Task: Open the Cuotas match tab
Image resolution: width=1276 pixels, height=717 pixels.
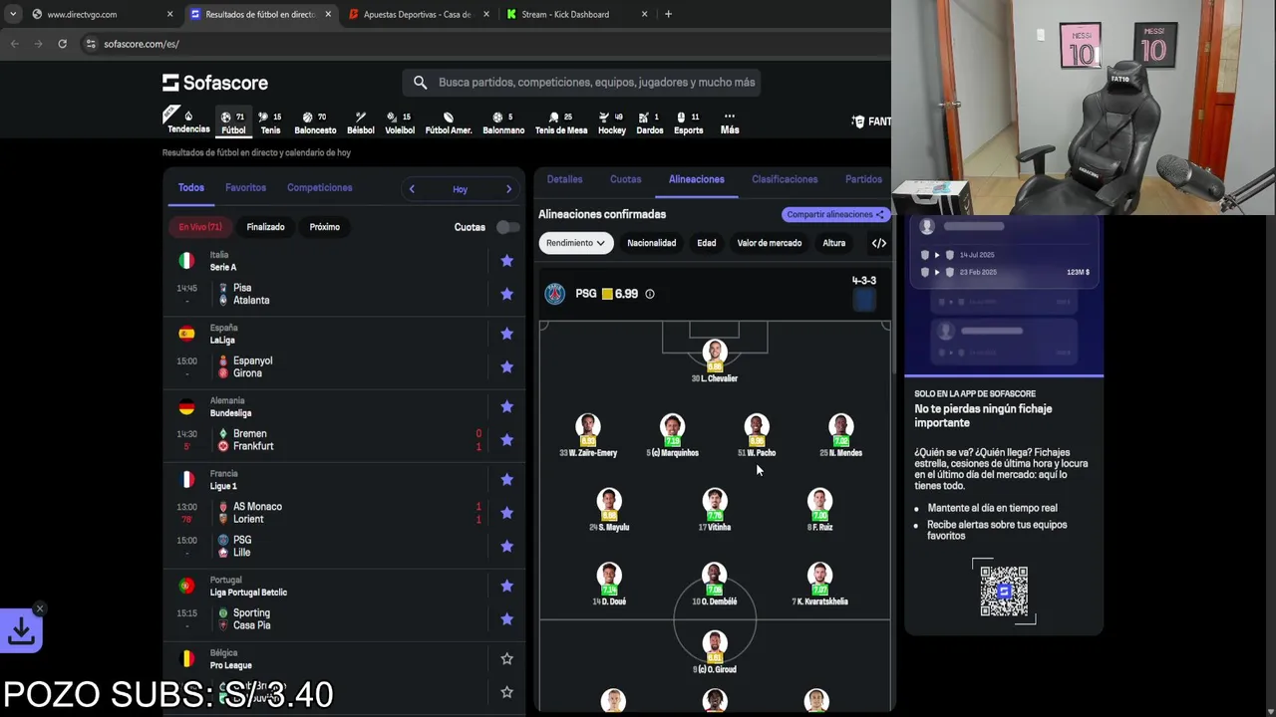Action: 626,179
